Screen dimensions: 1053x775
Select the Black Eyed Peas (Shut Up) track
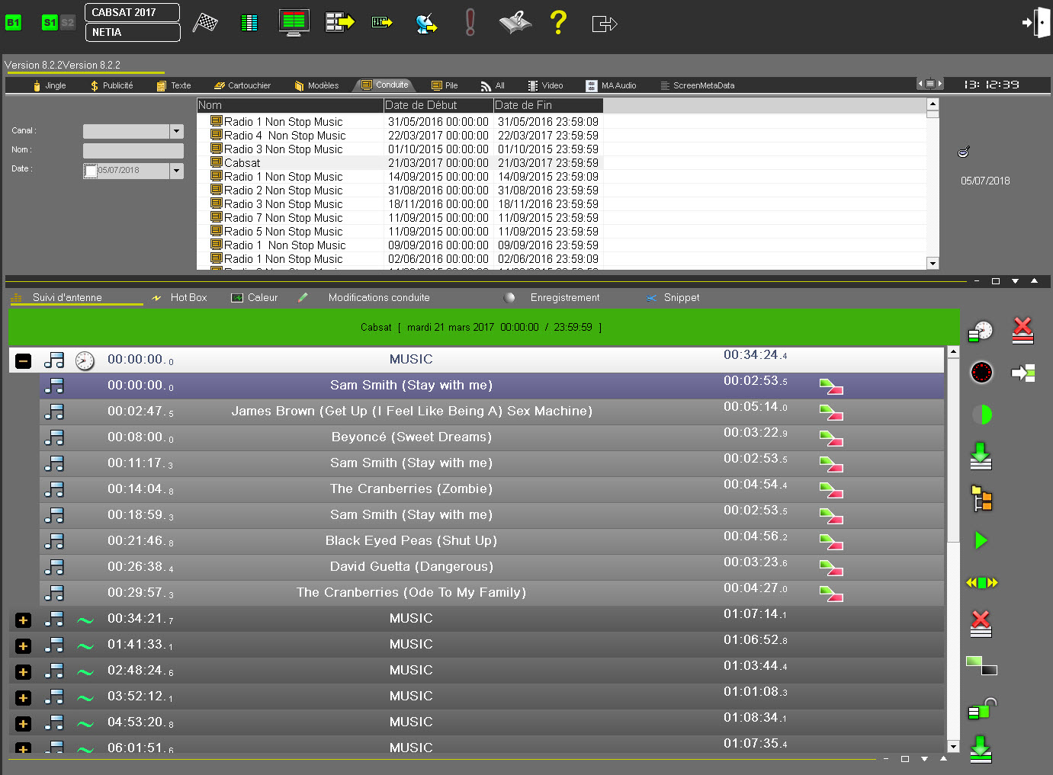pos(411,541)
